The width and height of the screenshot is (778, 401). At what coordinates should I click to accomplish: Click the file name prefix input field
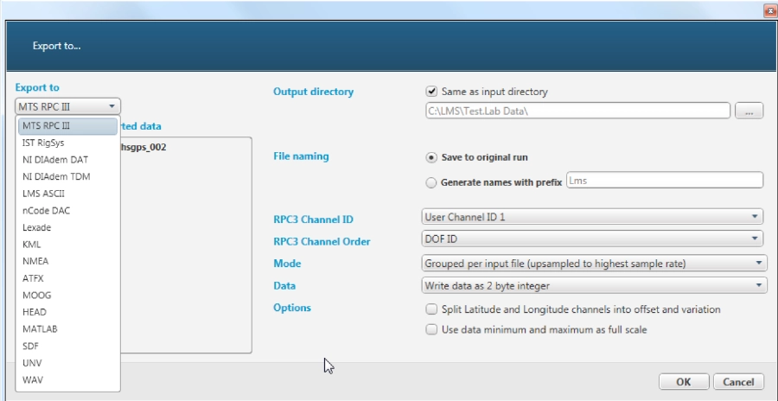[x=664, y=180]
